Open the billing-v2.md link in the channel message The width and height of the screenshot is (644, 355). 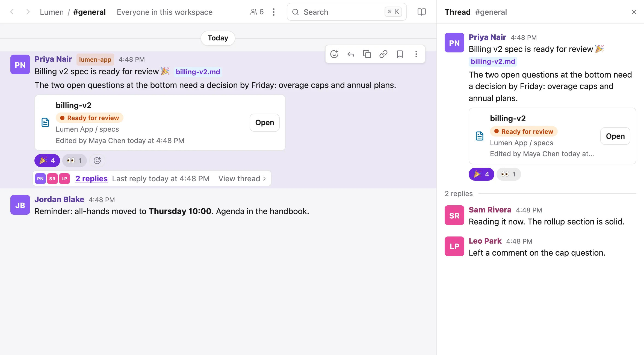198,72
